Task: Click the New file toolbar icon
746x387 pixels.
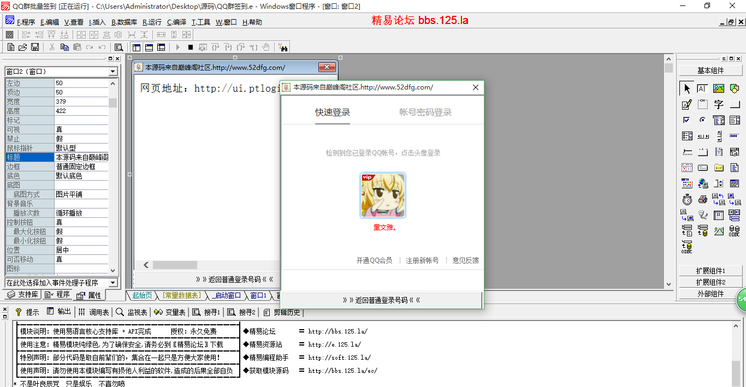Action: coord(11,47)
